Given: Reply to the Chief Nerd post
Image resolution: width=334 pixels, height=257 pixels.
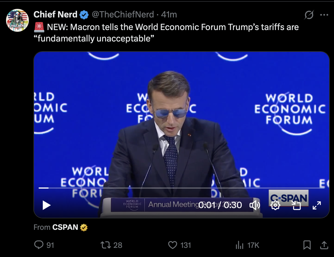Looking at the screenshot, I should coord(39,245).
